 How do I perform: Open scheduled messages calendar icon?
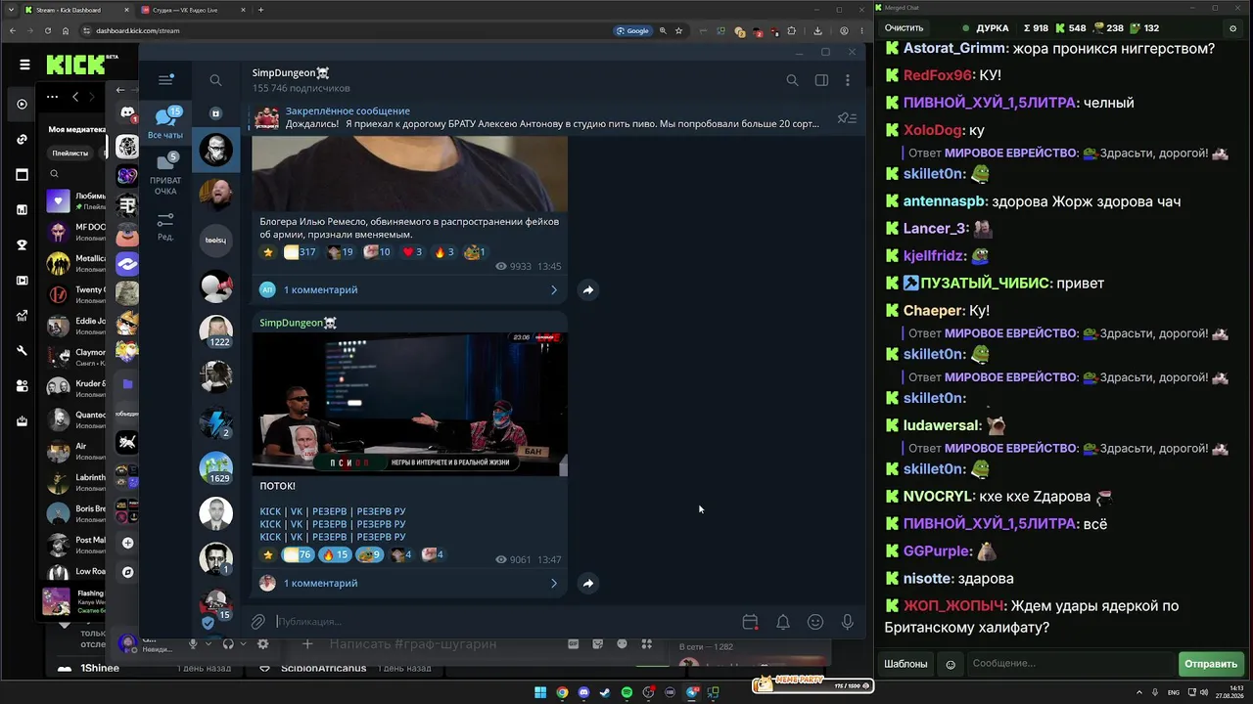tap(750, 622)
